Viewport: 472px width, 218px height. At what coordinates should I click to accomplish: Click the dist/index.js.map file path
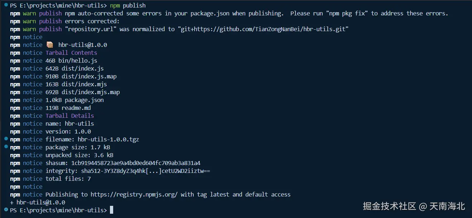(89, 76)
